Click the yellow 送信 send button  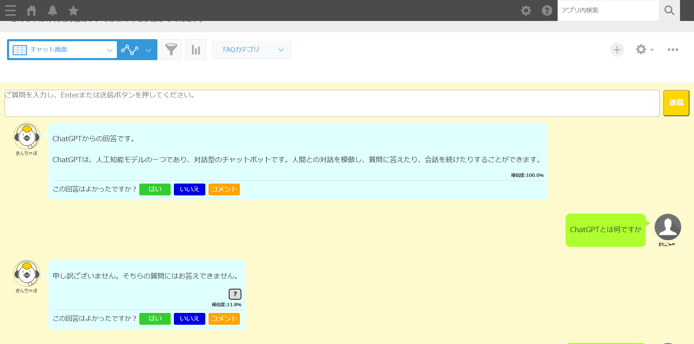676,103
